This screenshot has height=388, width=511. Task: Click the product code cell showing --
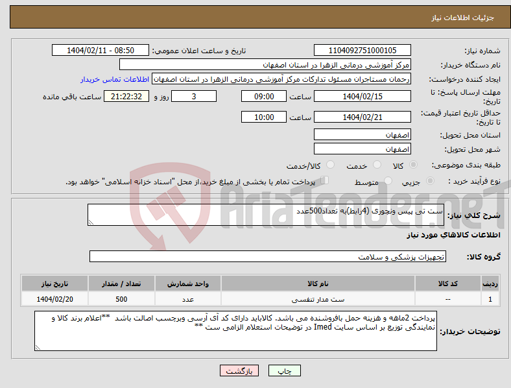coord(448,299)
